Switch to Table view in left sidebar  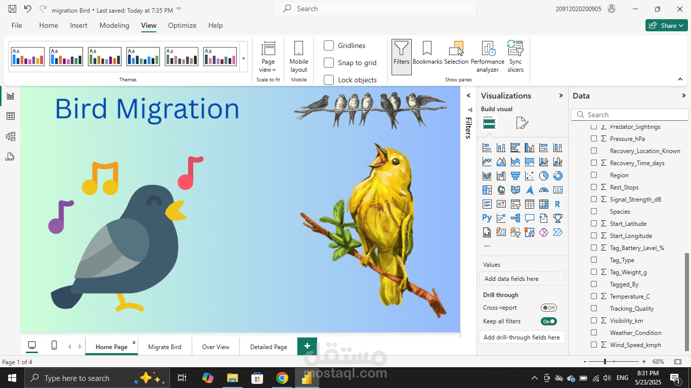[10, 116]
